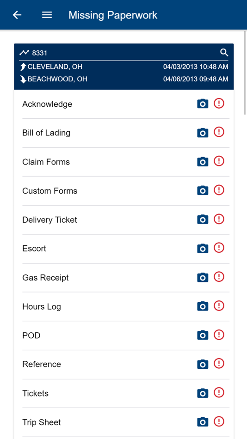Go back using the arrow icon
Viewport: 247px width, 439px height.
click(x=17, y=15)
